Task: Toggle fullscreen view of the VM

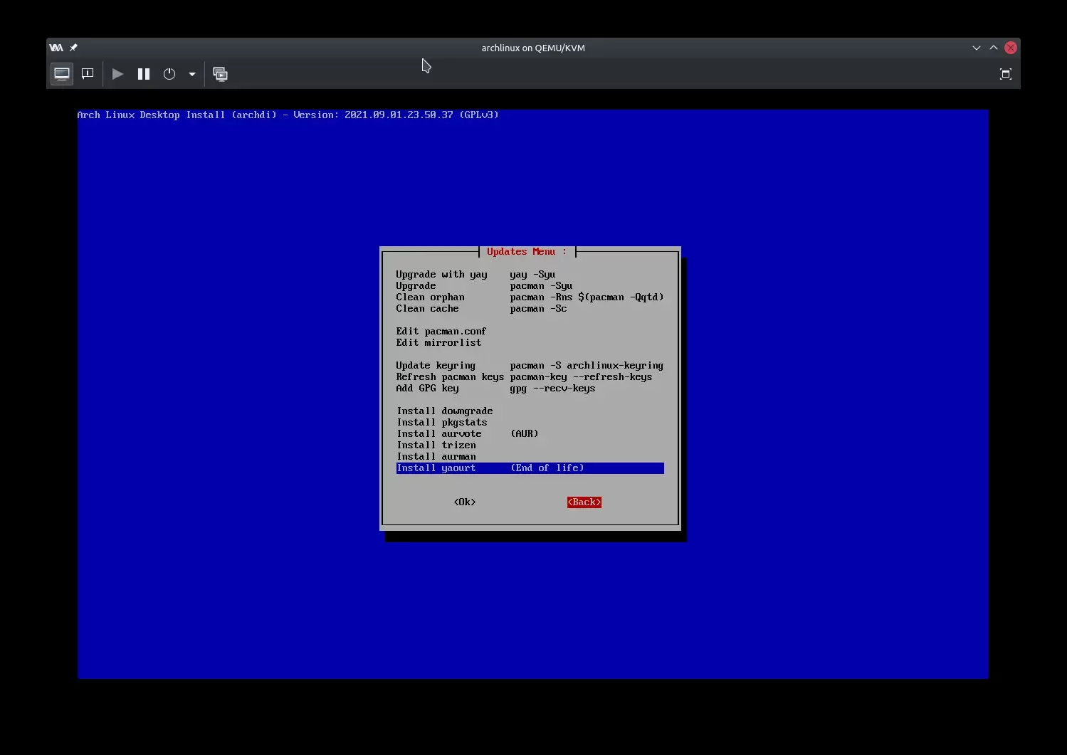Action: 1005,74
